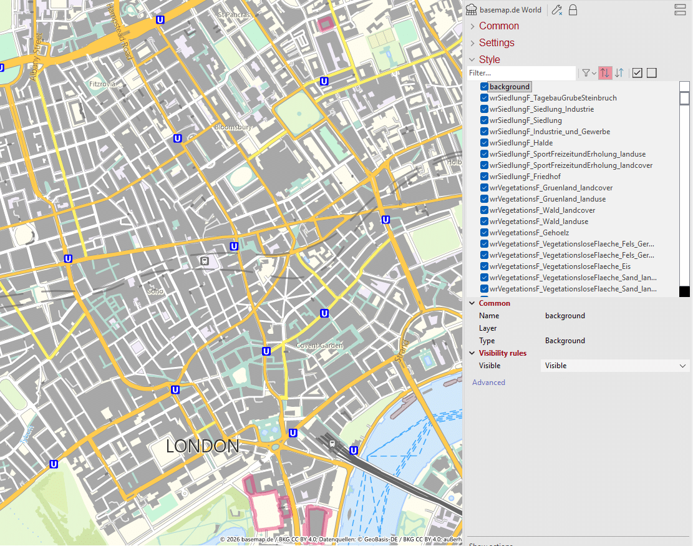Toggle the wrSiedlungF_Siedlung checkbox
This screenshot has height=546, width=693.
click(484, 120)
